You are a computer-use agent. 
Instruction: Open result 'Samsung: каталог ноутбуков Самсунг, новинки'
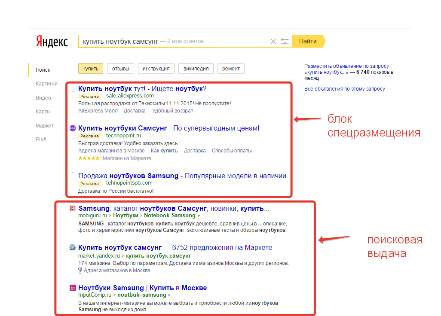pyautogui.click(x=174, y=208)
